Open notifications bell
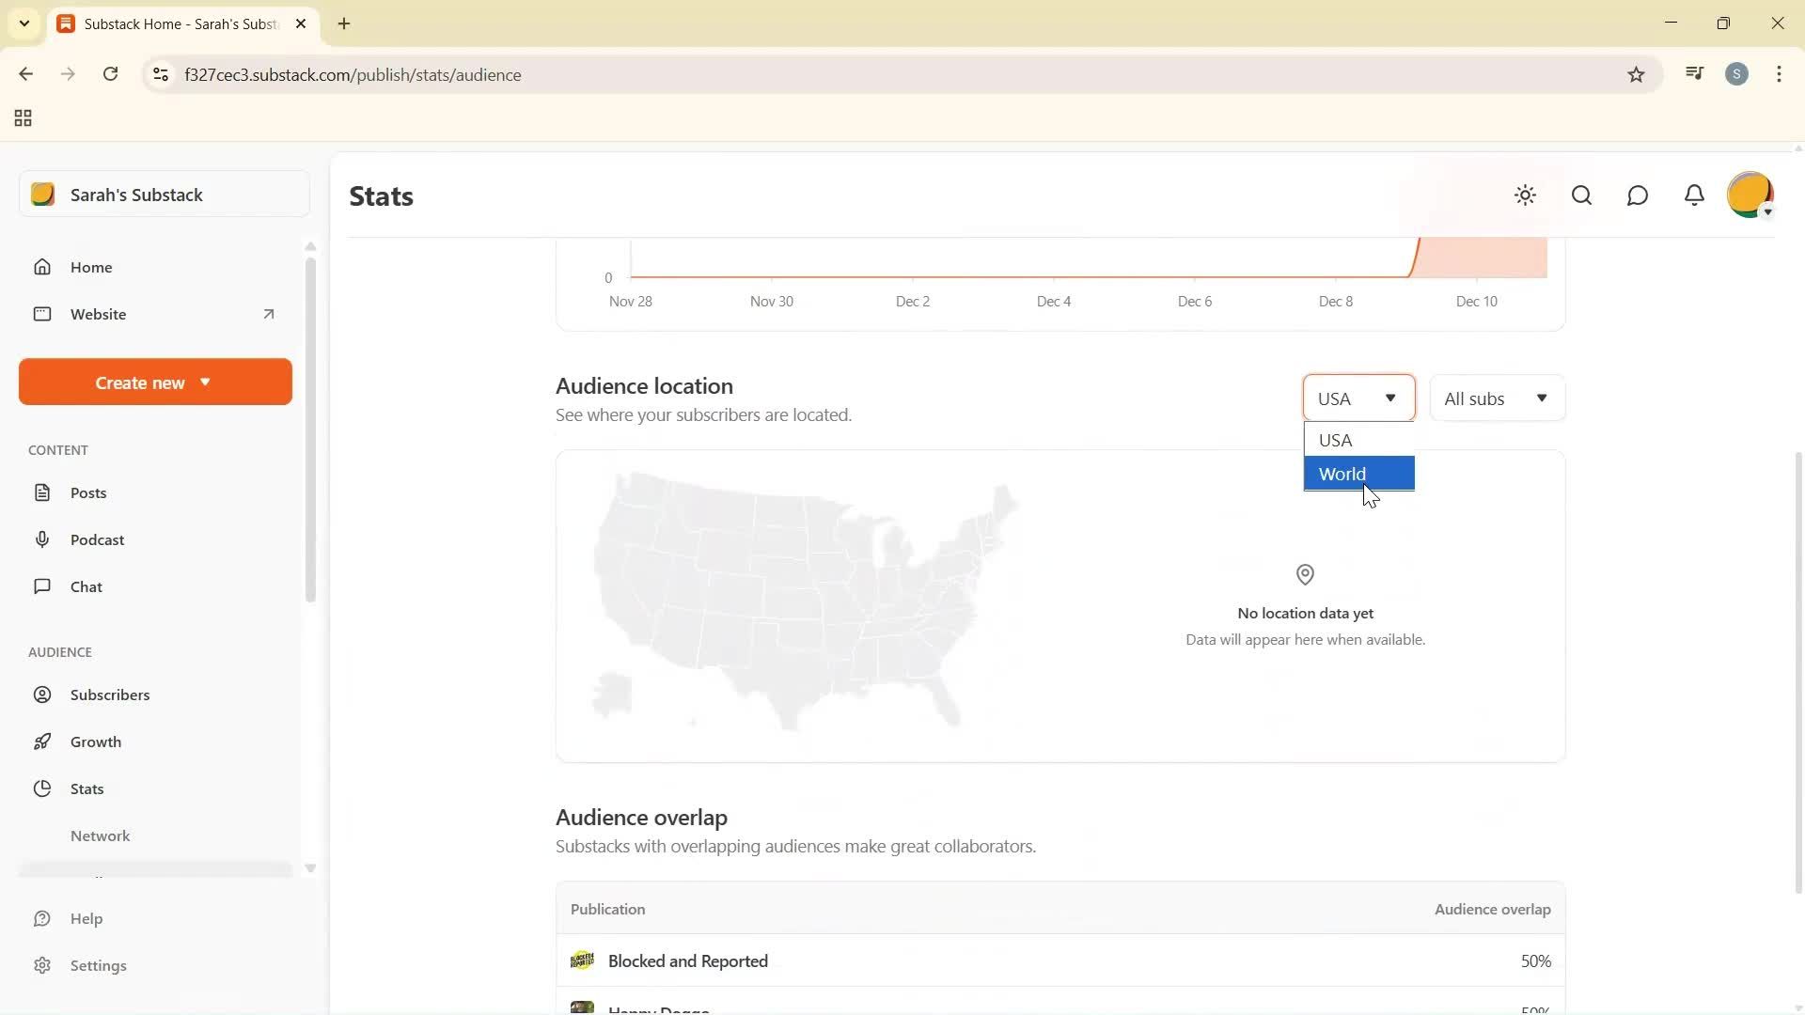The height and width of the screenshot is (1015, 1805). pos(1694,195)
